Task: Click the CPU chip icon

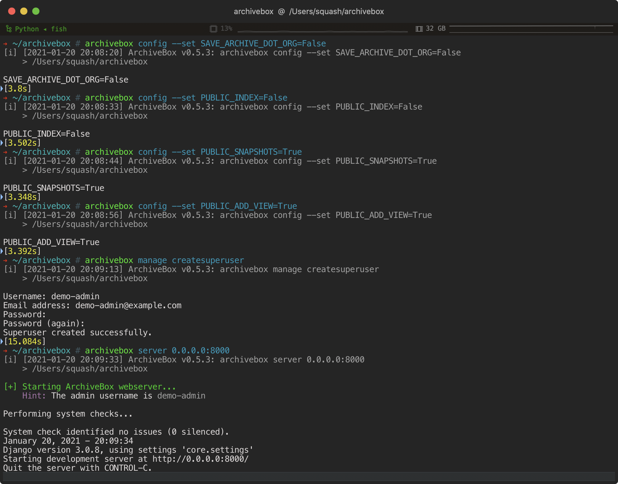Action: pos(213,29)
